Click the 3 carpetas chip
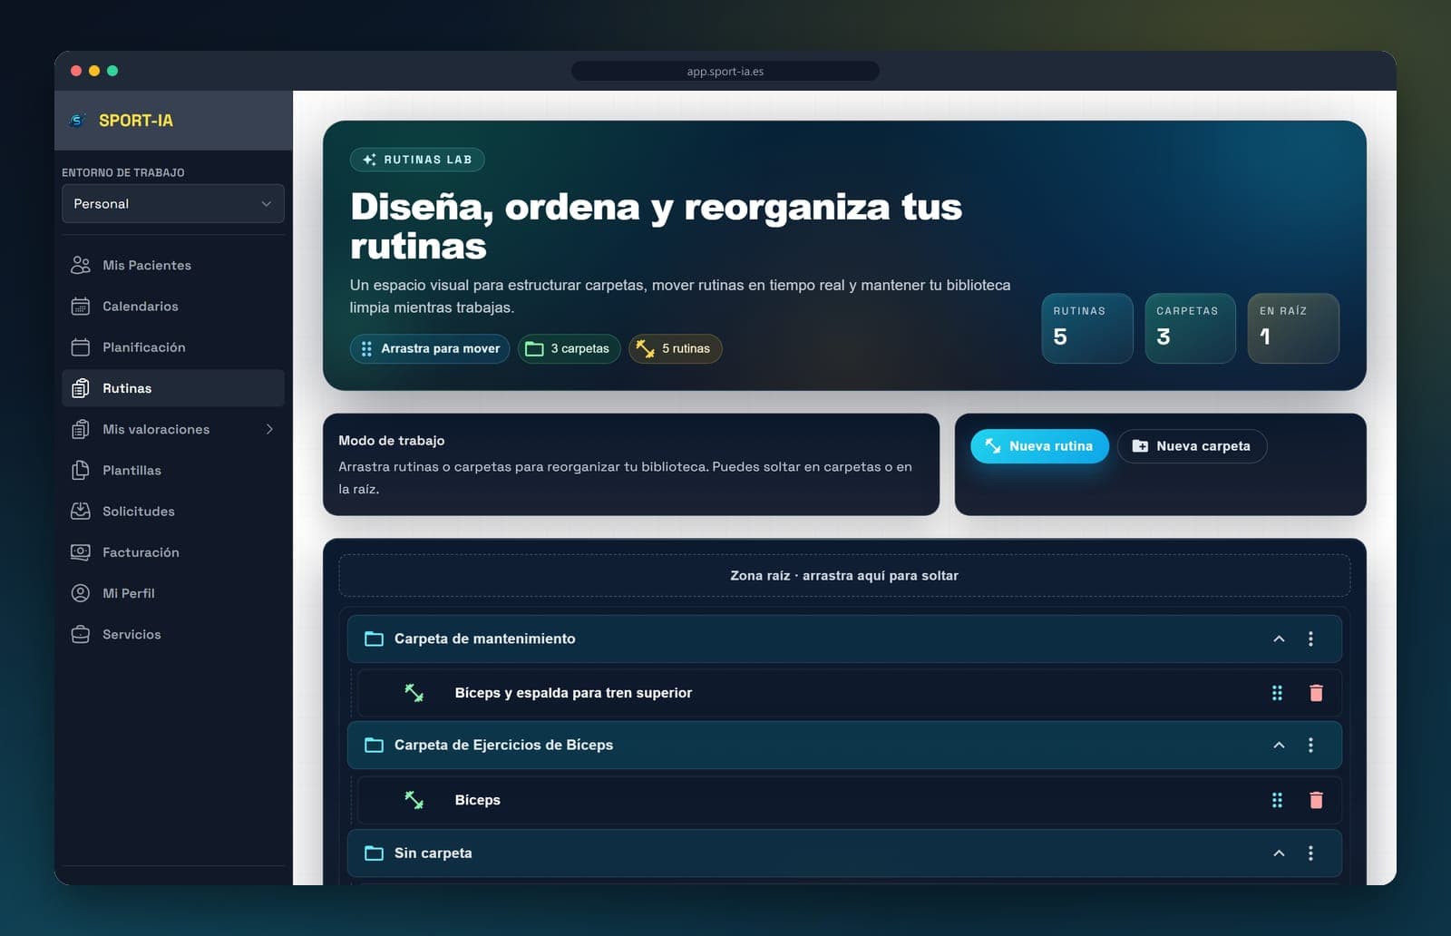1451x936 pixels. (569, 348)
